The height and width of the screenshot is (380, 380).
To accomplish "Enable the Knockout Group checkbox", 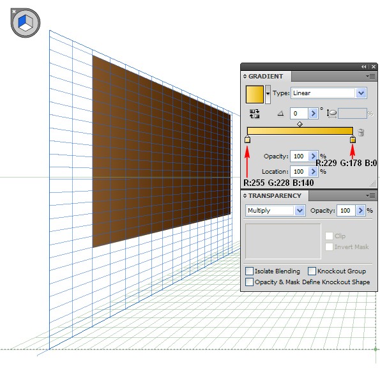I will [x=312, y=271].
